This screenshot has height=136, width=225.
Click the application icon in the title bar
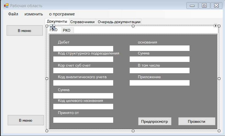click(6, 6)
